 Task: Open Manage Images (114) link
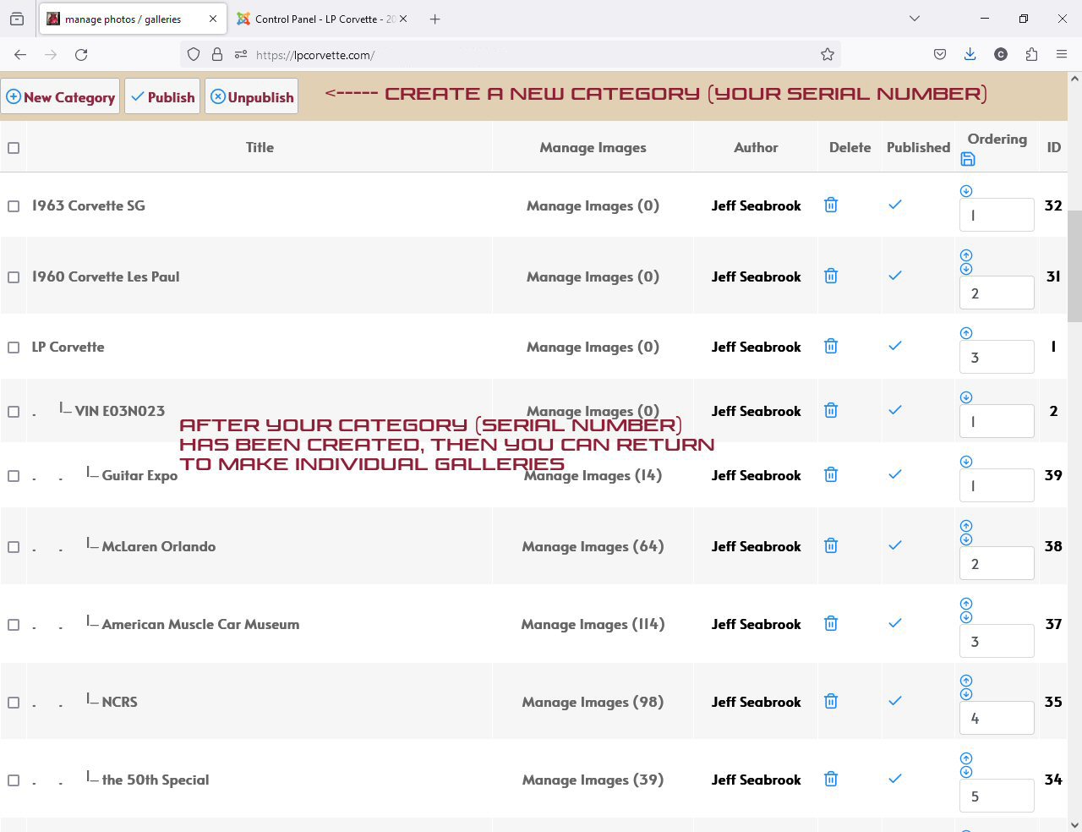coord(593,624)
